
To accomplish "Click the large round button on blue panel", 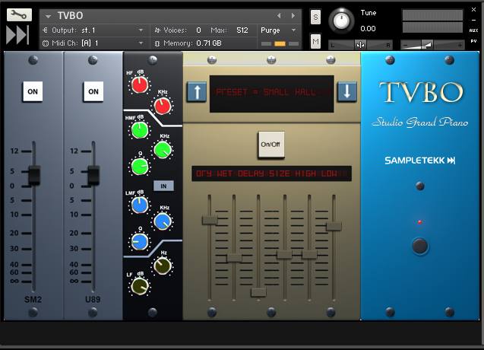I will coord(419,247).
